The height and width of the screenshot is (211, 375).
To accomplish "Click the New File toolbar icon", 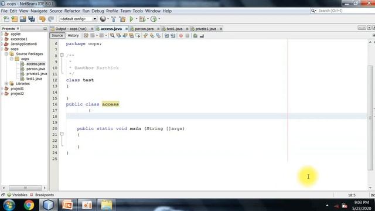I will 6,19.
